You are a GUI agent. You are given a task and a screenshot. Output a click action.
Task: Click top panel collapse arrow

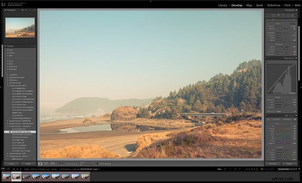[x=151, y=1]
